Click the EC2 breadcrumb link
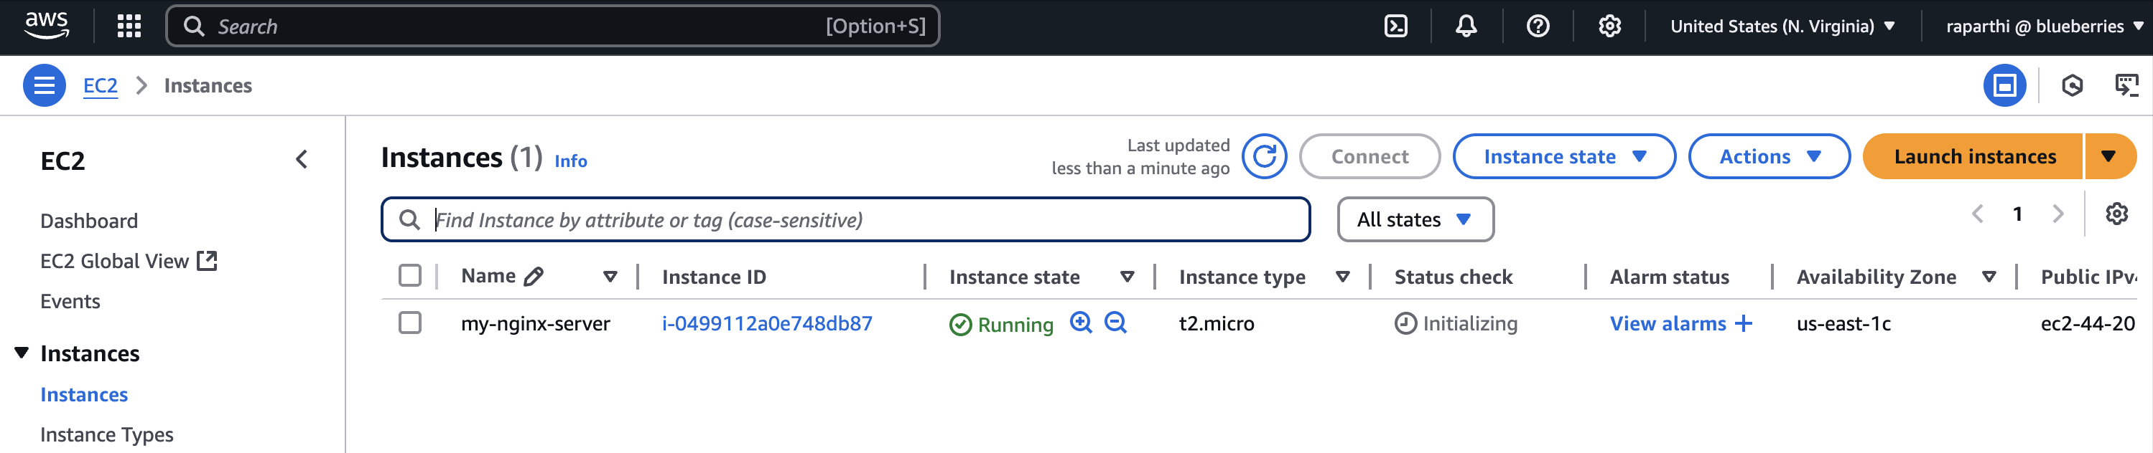The height and width of the screenshot is (453, 2153). click(x=101, y=85)
